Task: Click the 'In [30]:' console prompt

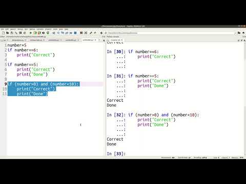Action: (116, 52)
